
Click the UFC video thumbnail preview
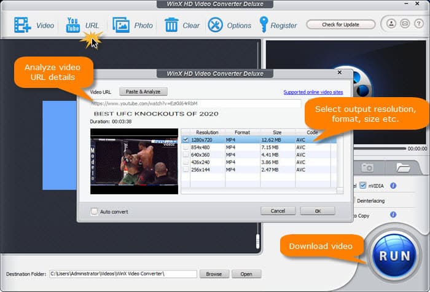(x=134, y=161)
